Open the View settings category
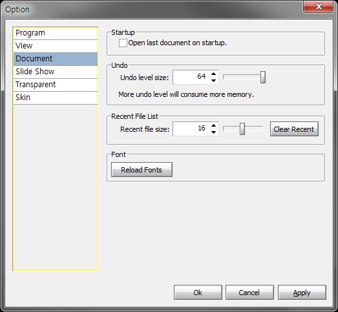 point(56,46)
